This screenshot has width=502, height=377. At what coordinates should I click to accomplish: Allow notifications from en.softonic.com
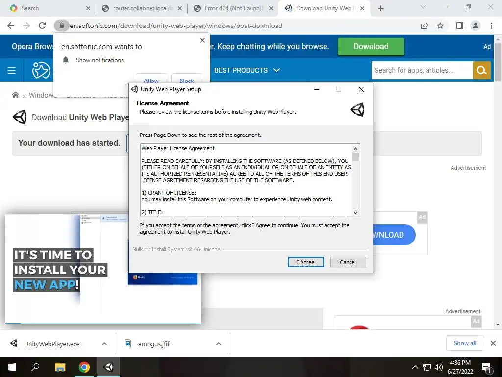151,80
